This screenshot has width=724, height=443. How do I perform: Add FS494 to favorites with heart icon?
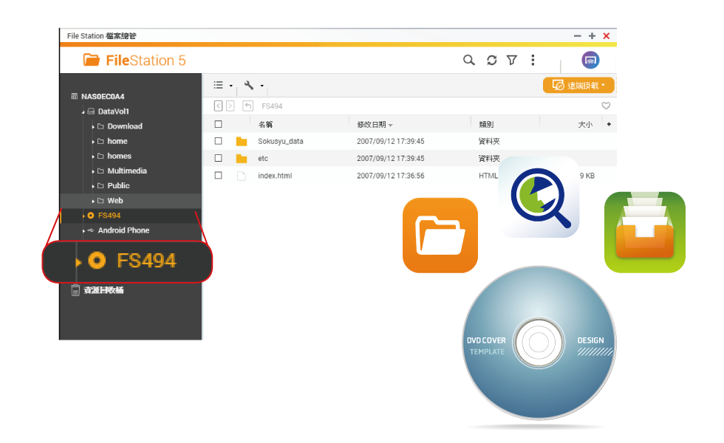coord(606,106)
